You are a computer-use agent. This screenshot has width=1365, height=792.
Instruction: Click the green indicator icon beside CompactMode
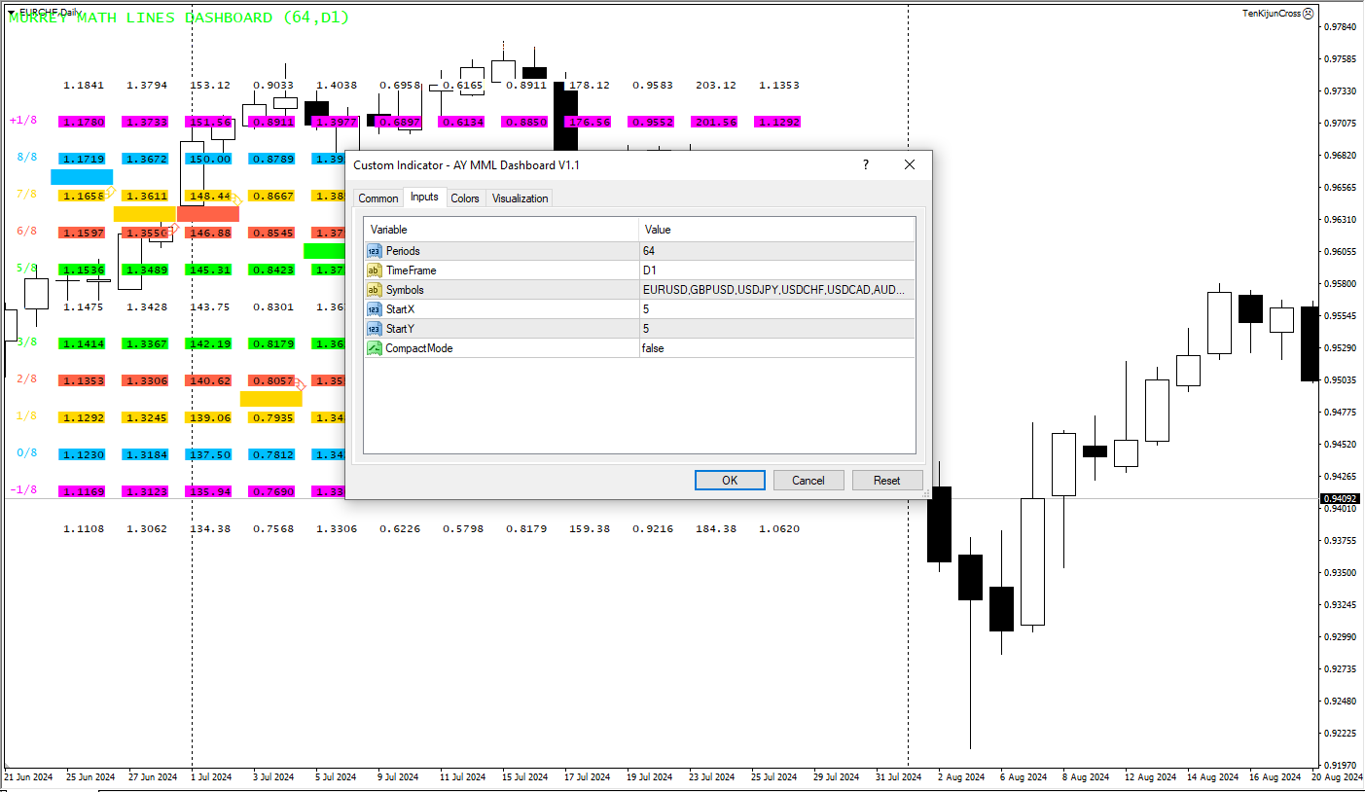pyautogui.click(x=374, y=347)
